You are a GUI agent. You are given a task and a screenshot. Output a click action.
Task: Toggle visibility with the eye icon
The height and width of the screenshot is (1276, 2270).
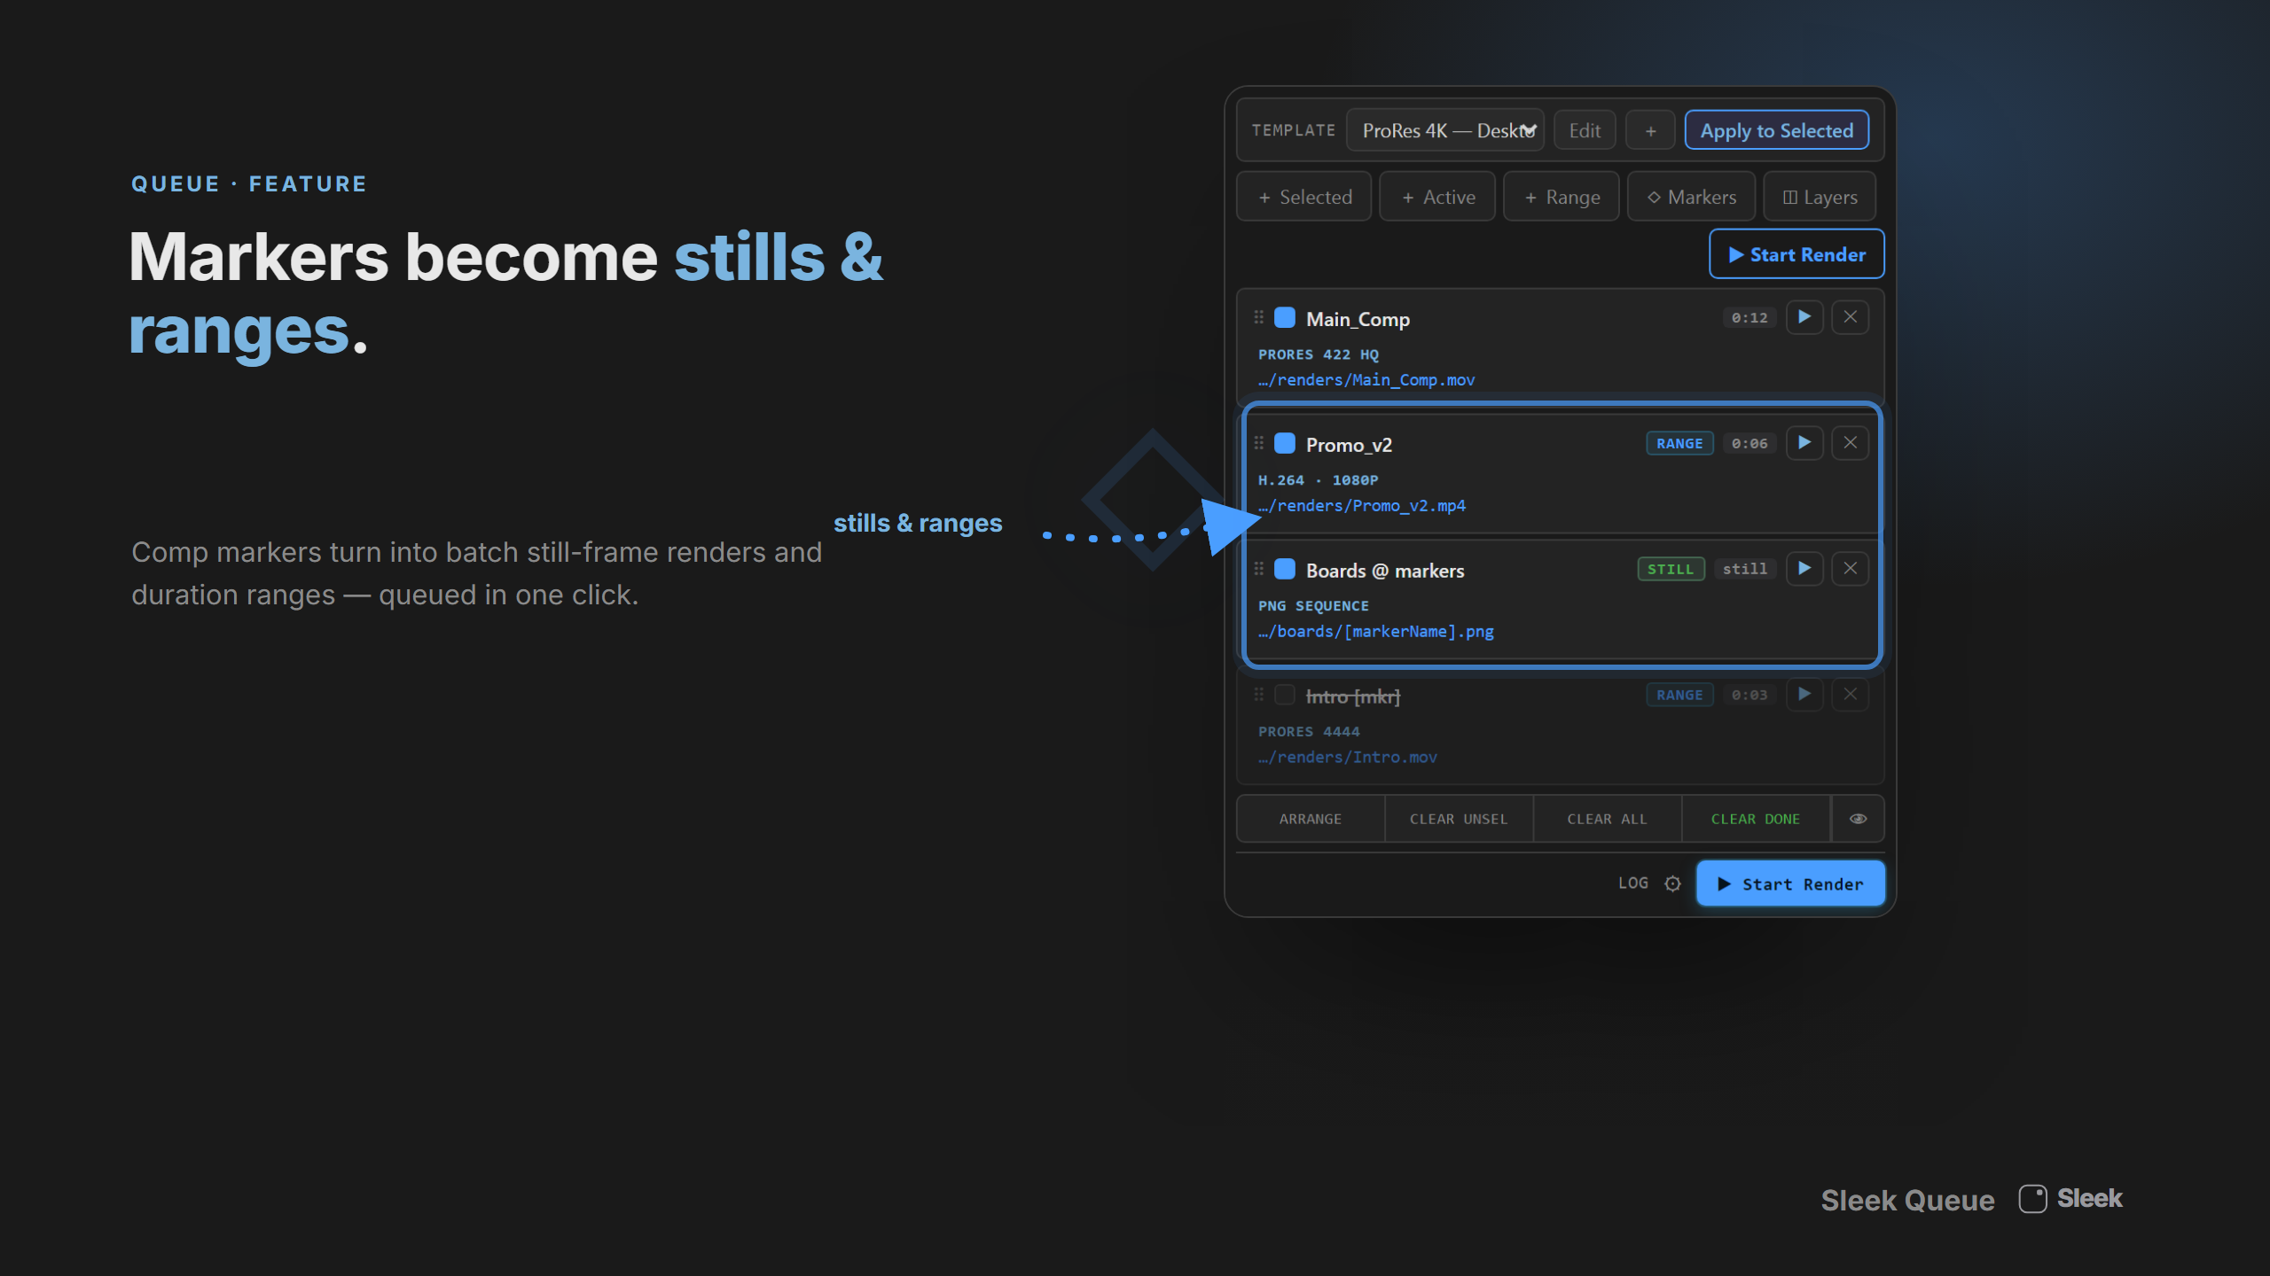1858,819
